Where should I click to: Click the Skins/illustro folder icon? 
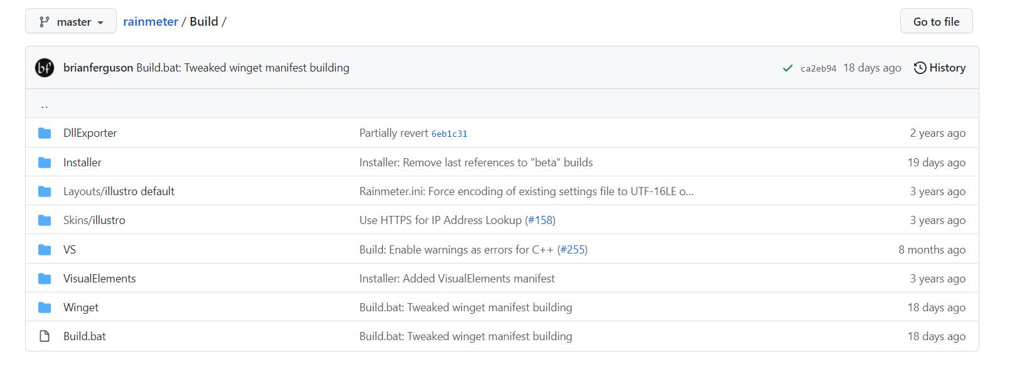coord(45,220)
